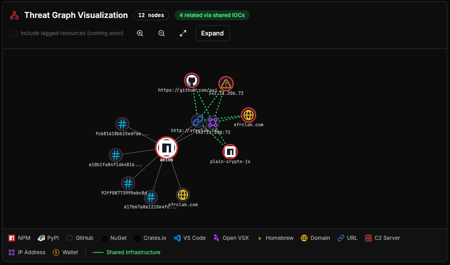Click the NuGet legend icon
This screenshot has height=265, width=450.
point(105,238)
